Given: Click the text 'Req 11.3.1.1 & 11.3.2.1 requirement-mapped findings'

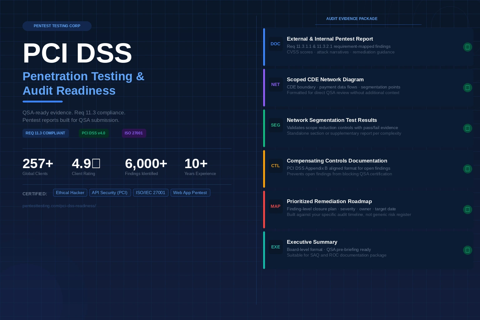Looking at the screenshot, I should click(339, 46).
